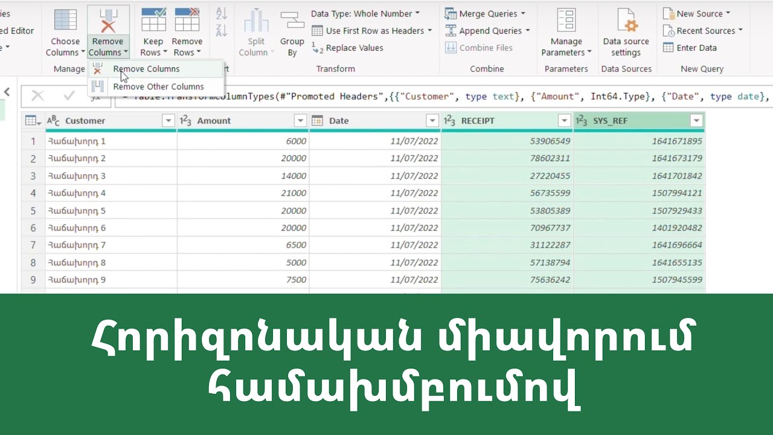Select amount cell 6500

(x=243, y=245)
